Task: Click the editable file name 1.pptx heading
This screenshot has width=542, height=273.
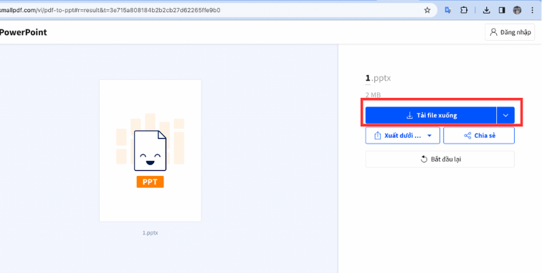Action: pyautogui.click(x=378, y=78)
